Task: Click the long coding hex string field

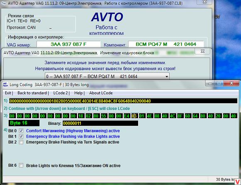Action: (123, 101)
